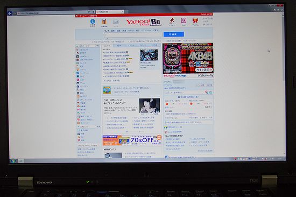Click the blue 検索 search button

173,34
